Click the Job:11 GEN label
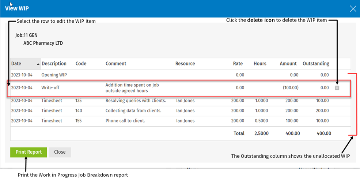 (26, 35)
